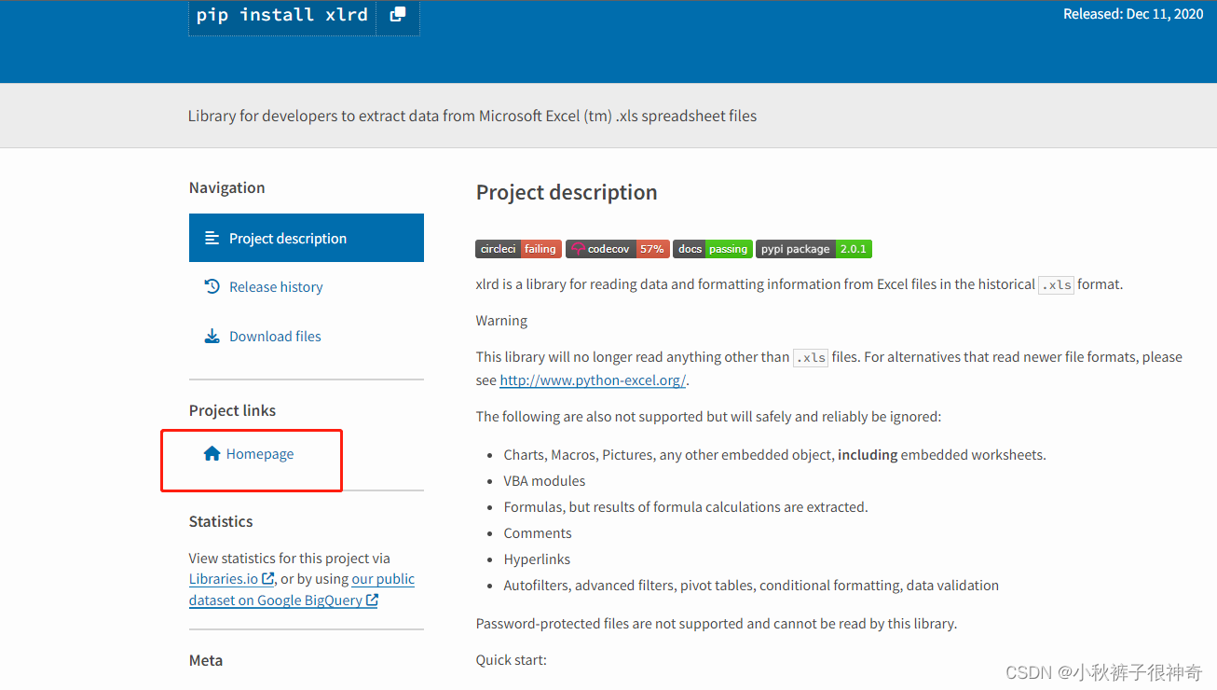
Task: Open the Download files tab
Action: [x=275, y=337]
